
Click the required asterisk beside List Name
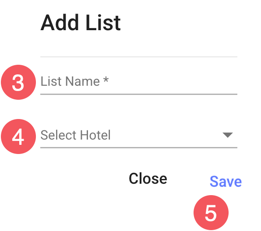[x=106, y=80]
